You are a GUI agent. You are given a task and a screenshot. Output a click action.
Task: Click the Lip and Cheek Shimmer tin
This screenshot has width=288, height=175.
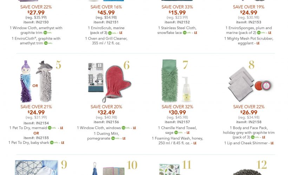pos(264,85)
